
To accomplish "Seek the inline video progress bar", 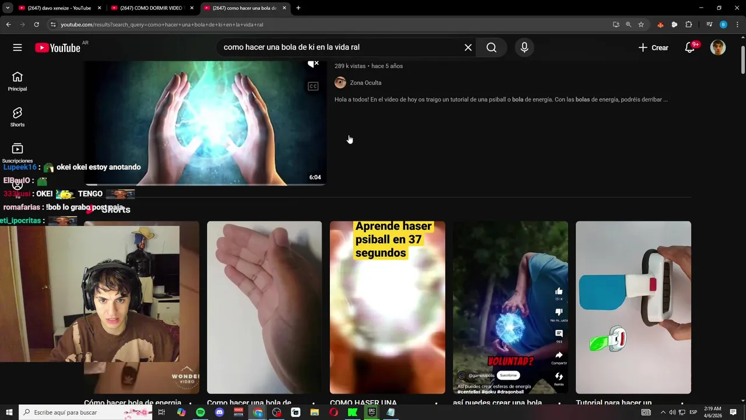I will (205, 184).
